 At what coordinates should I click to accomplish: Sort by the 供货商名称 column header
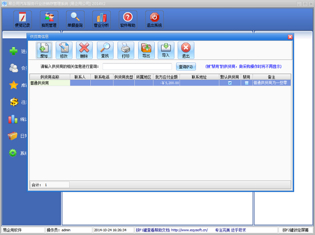(50, 77)
